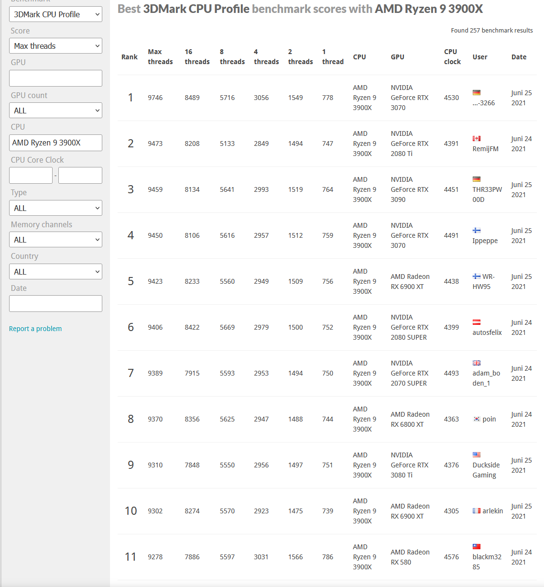
Task: Click the Canadian flag icon above RemijFM
Action: pyautogui.click(x=476, y=139)
